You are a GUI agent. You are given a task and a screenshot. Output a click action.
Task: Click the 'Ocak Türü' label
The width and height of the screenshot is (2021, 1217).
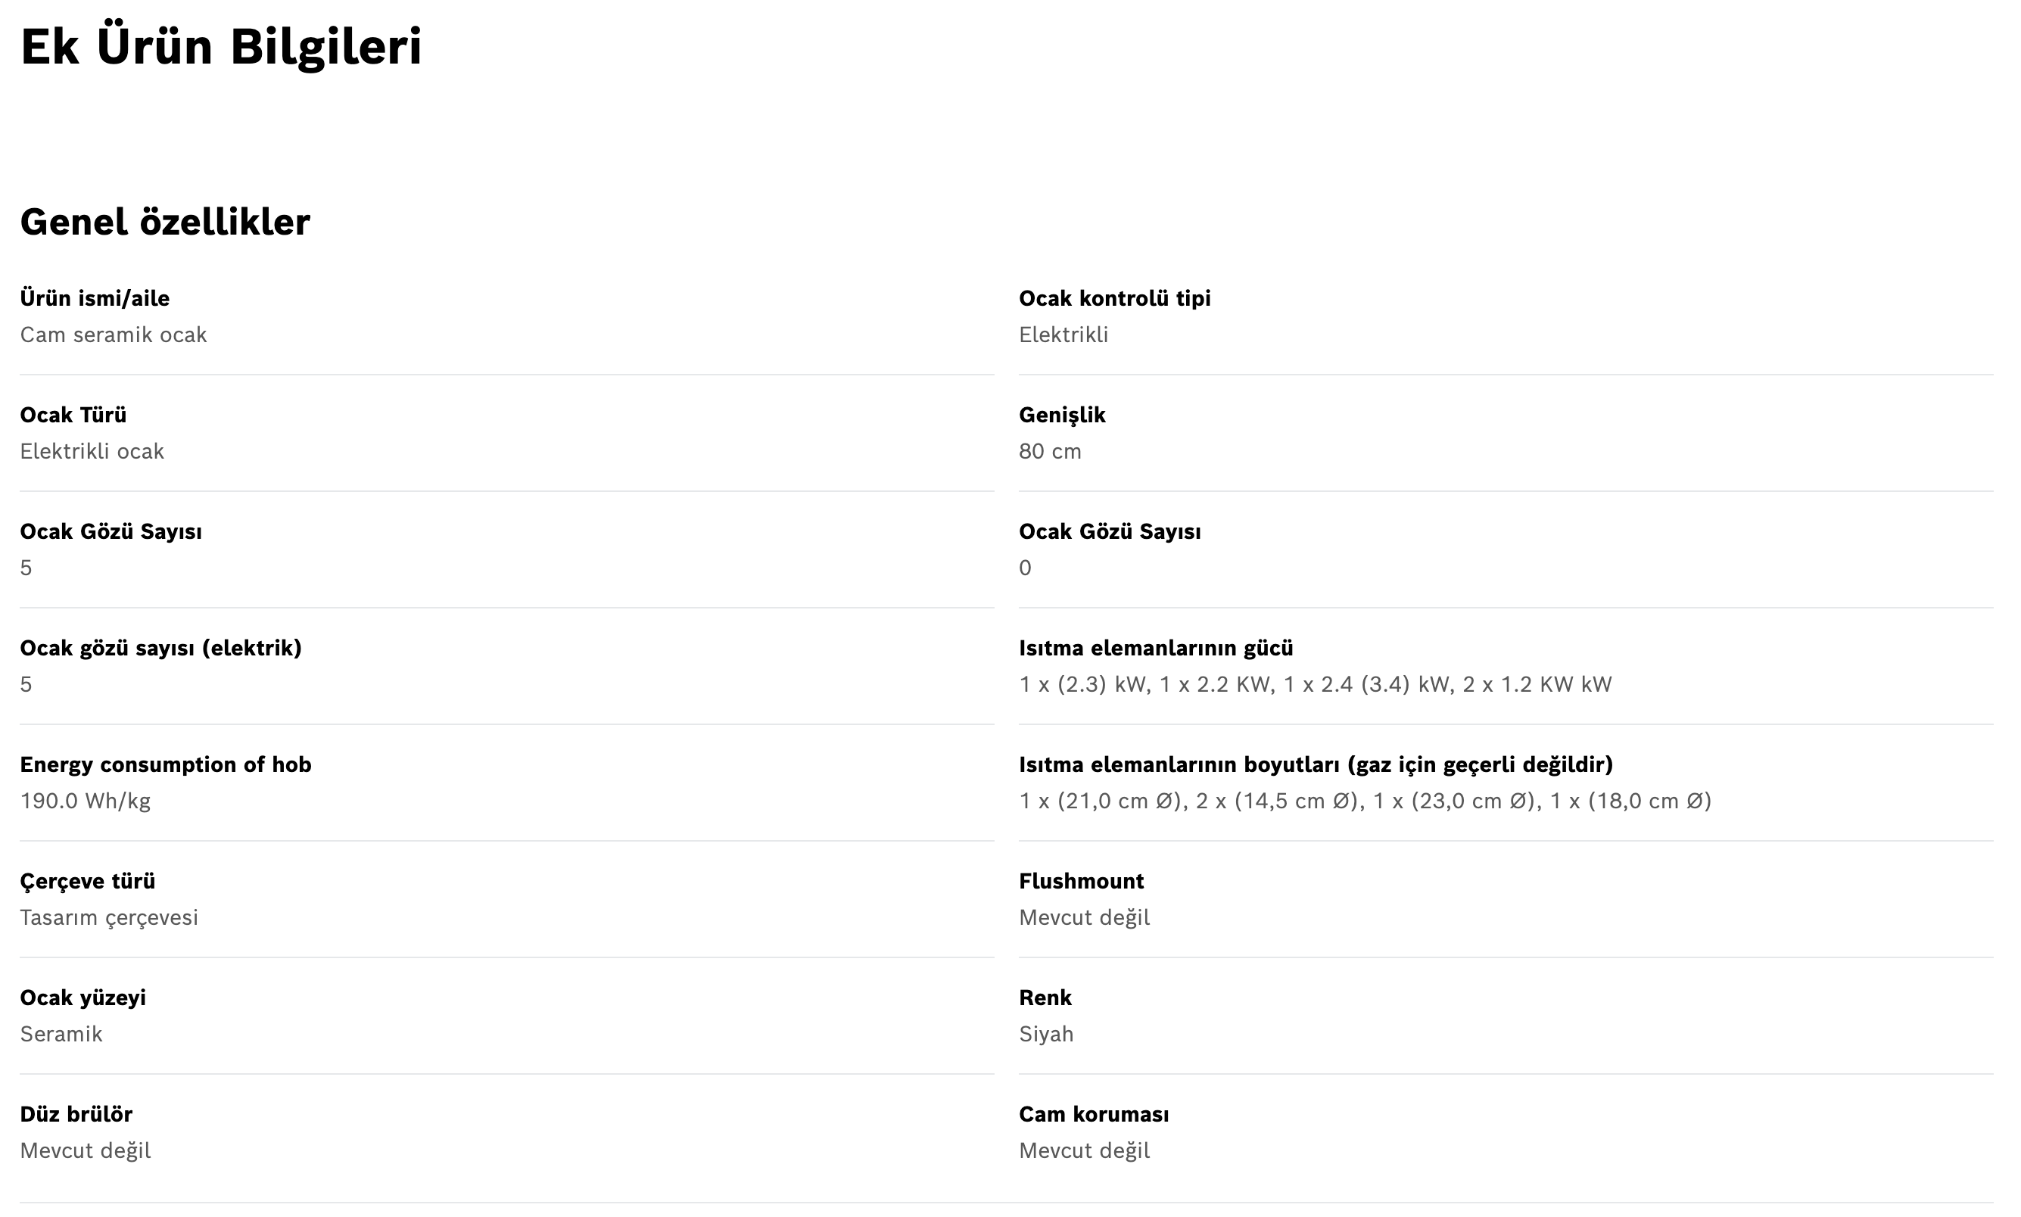pos(73,415)
